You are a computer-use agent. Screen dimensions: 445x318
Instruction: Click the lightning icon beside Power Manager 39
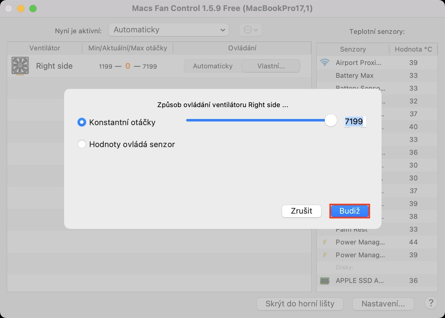[325, 255]
